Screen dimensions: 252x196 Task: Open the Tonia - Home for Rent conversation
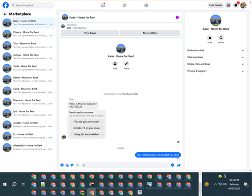(28, 68)
